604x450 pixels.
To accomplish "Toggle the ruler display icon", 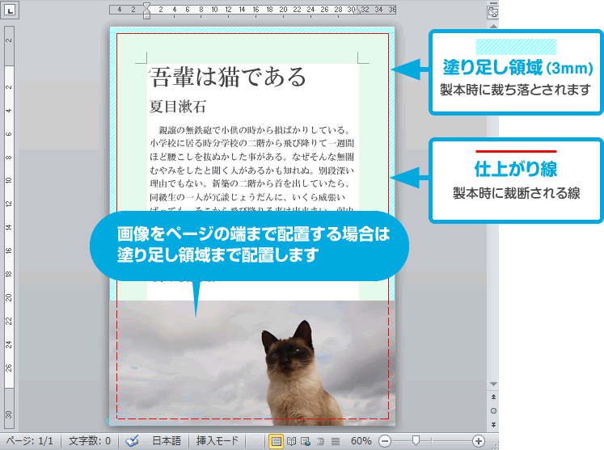I will pyautogui.click(x=492, y=12).
